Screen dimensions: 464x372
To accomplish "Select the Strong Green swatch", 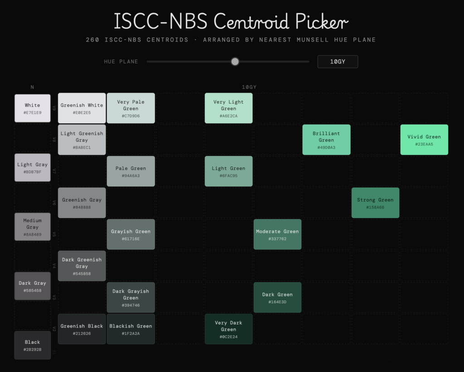I will click(375, 203).
